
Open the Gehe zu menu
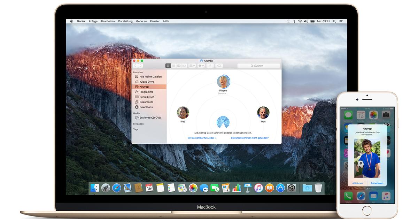point(141,21)
